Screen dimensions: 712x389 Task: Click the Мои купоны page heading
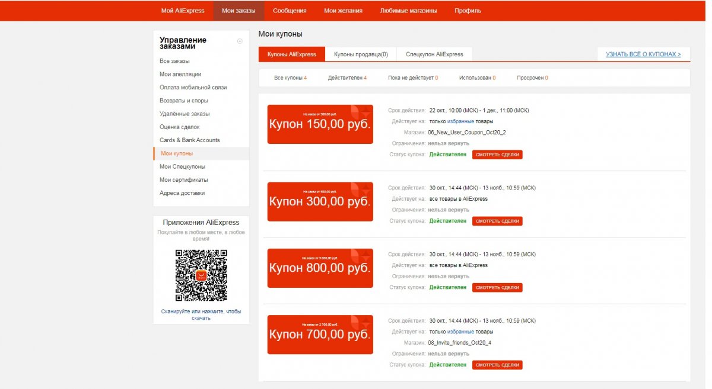(281, 34)
